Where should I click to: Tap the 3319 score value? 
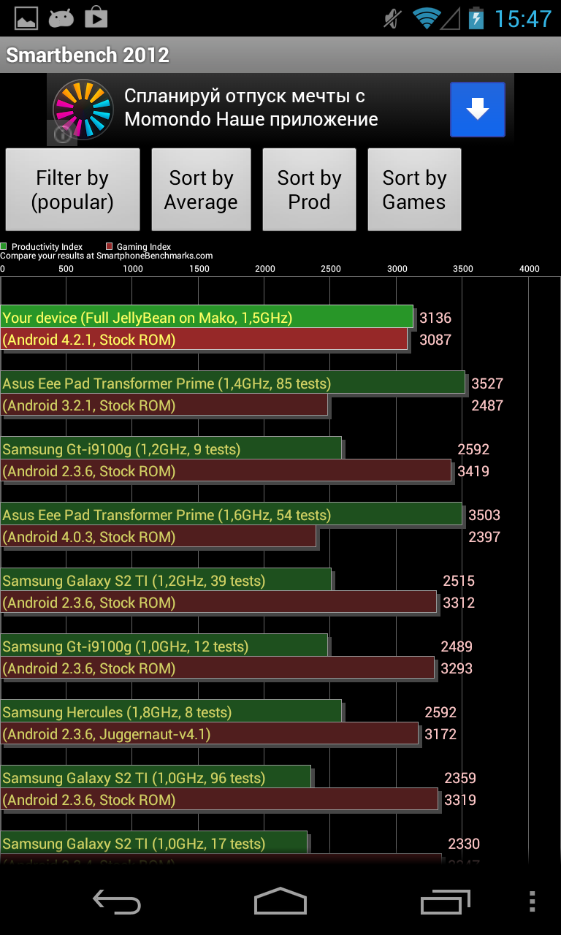click(460, 800)
